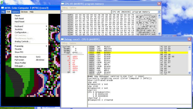This screenshot has height=109, width=193.
Task: Choose Pause from Options menu
Action: [x=30, y=15]
